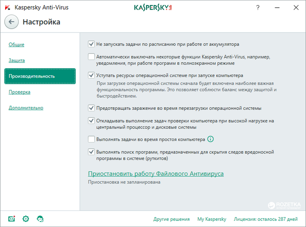Open settings via the gear icon
306x227 pixels.
click(26, 219)
